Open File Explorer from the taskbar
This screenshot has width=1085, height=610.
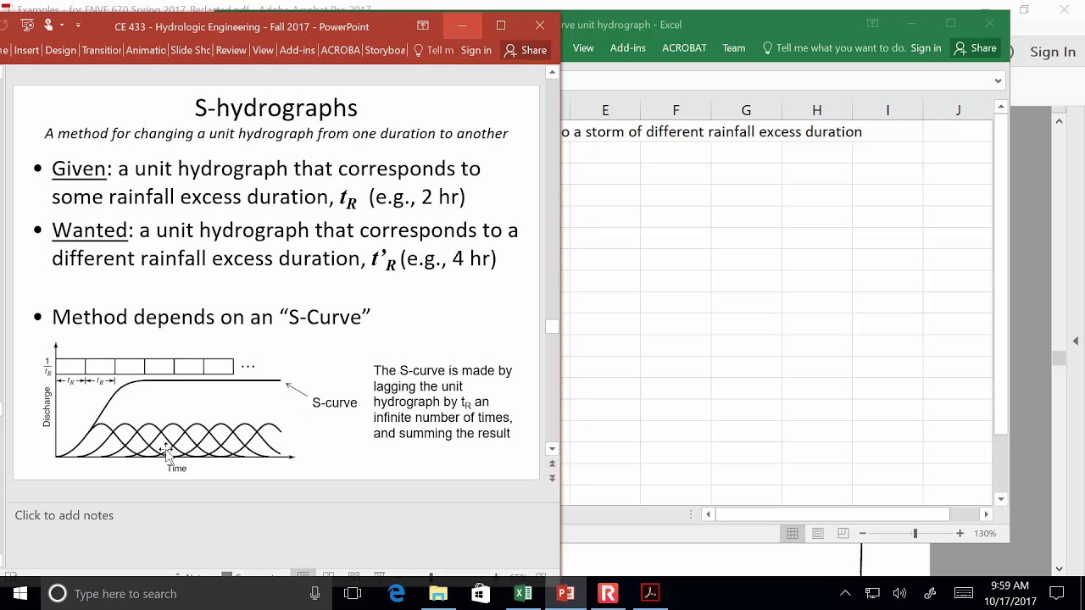pyautogui.click(x=438, y=593)
